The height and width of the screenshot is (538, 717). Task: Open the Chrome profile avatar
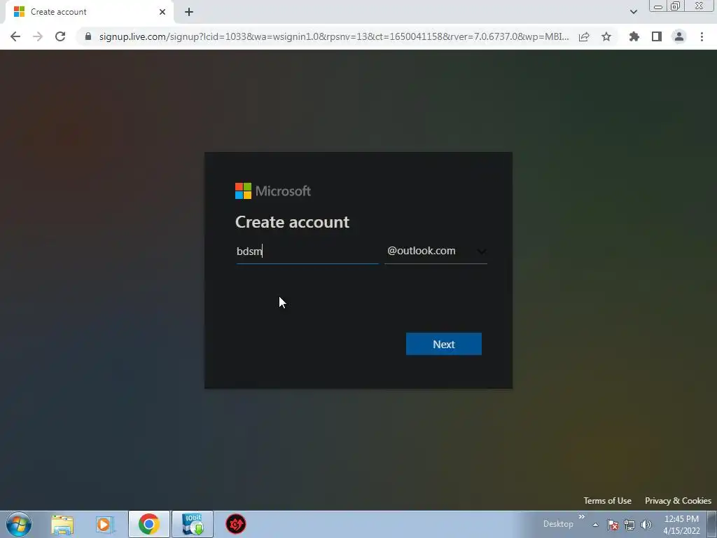[x=679, y=36]
